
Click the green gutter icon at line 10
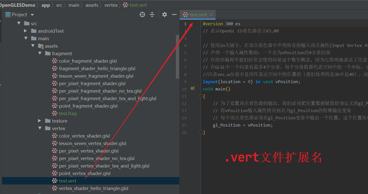[x=192, y=89]
